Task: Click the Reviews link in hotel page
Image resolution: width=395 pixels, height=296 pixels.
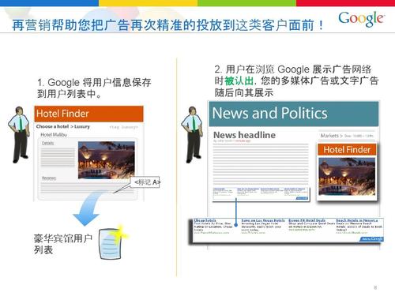Action: (x=49, y=178)
